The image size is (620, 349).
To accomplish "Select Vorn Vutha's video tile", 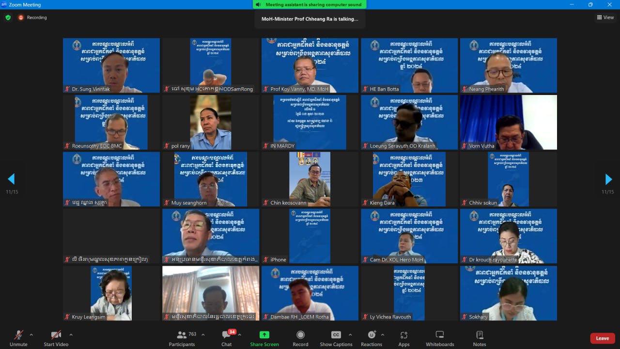I will tap(508, 122).
